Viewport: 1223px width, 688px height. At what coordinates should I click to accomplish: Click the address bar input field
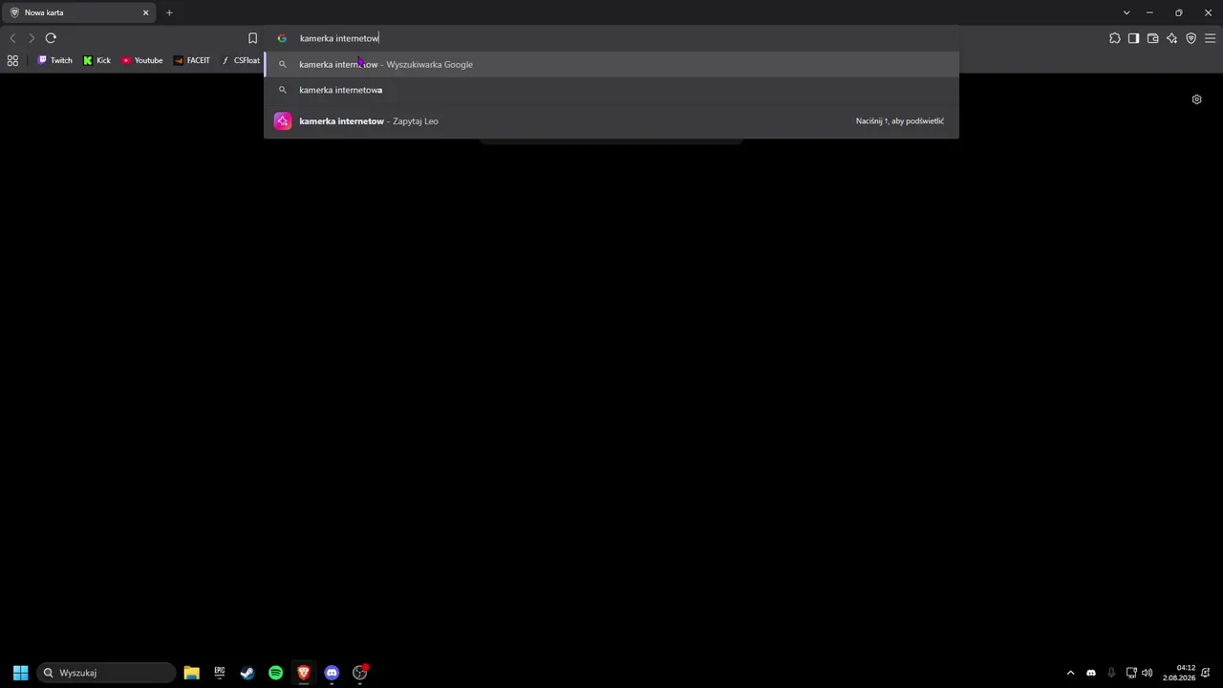611,38
